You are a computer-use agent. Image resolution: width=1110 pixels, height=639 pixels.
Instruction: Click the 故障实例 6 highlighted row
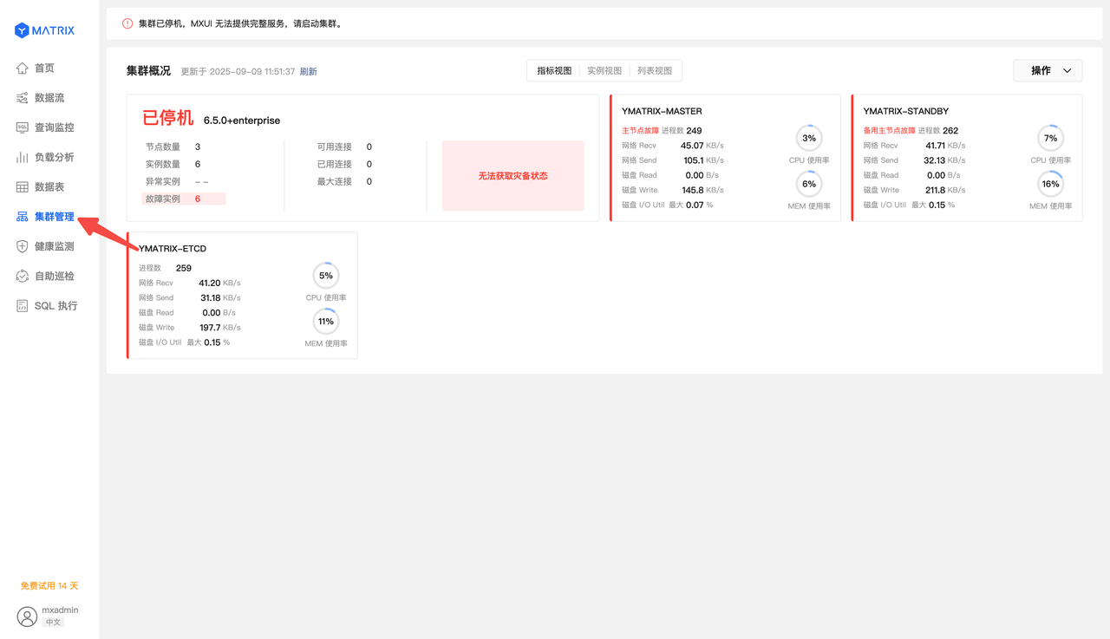(x=184, y=199)
